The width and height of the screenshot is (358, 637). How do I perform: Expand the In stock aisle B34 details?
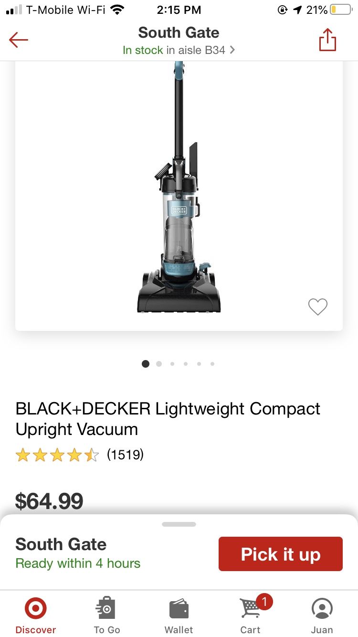179,50
